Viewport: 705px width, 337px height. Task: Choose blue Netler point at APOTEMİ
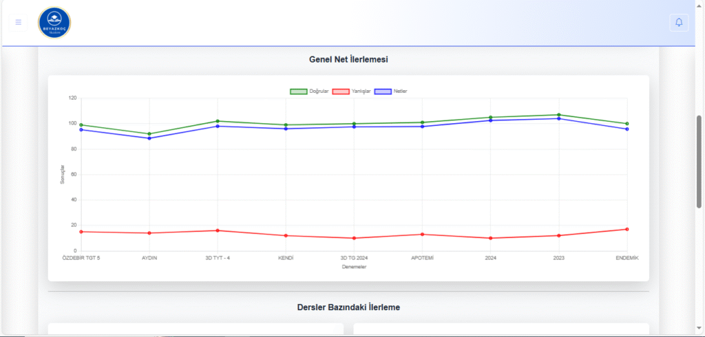pos(422,127)
